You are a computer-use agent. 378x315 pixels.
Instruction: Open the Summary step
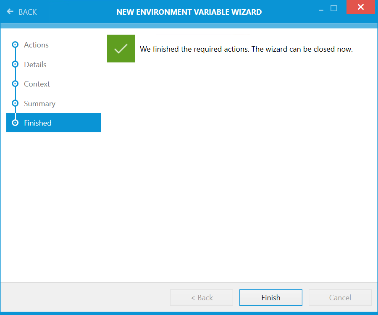click(39, 103)
